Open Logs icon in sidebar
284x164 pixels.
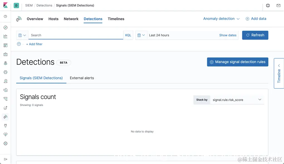[x=5, y=90]
